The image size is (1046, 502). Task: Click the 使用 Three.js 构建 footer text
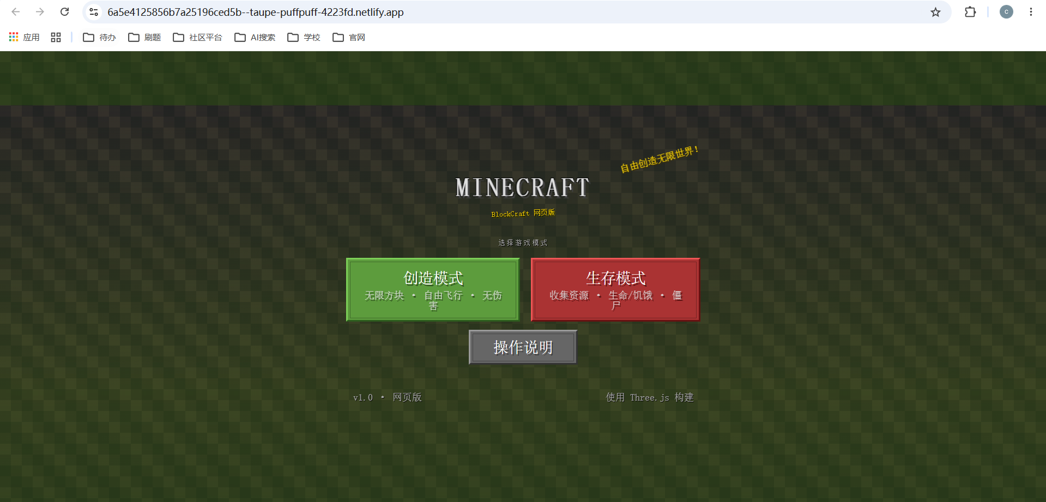click(x=650, y=397)
